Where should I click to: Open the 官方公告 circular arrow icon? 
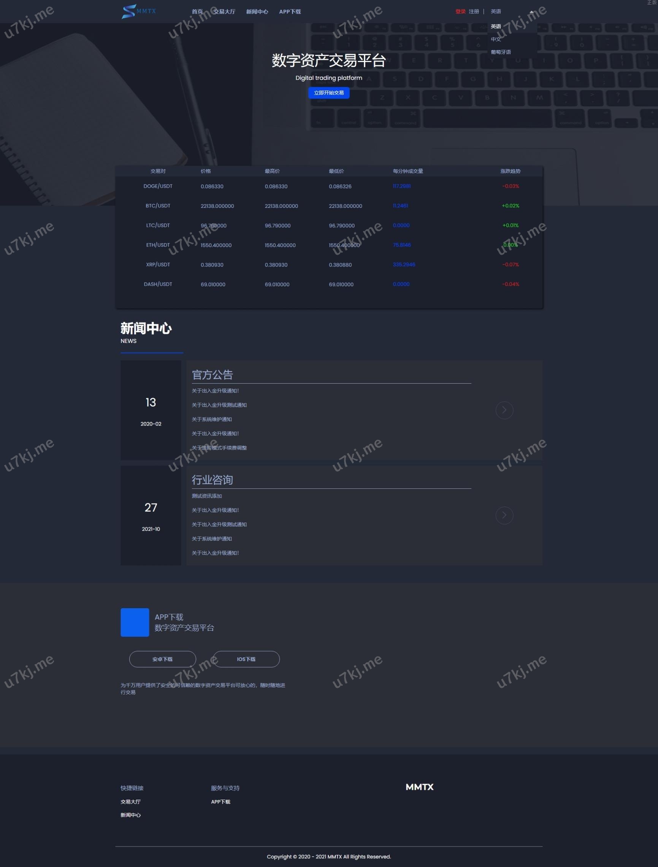504,410
